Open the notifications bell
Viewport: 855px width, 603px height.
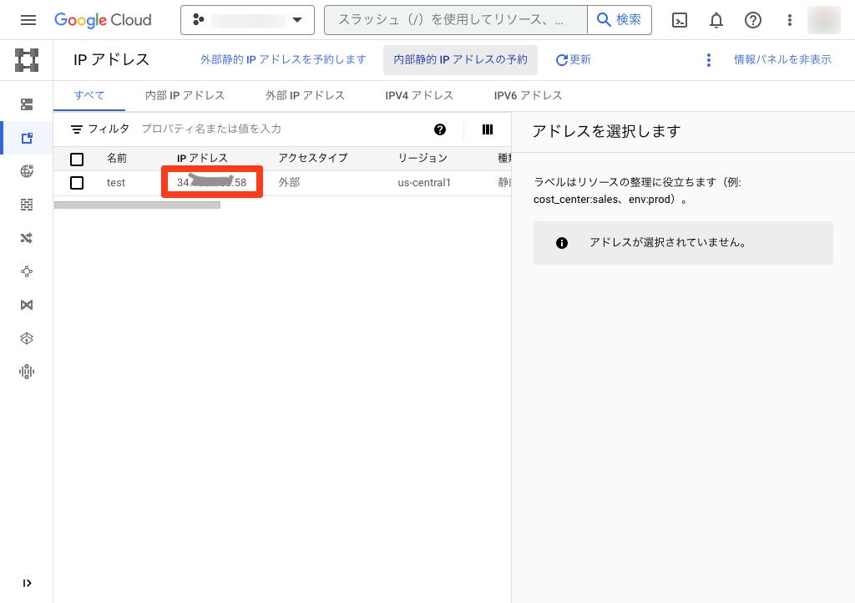[x=716, y=20]
